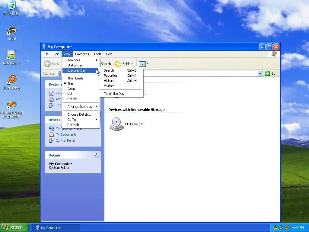The width and height of the screenshot is (309, 232).
Task: Click the Start button
Action: 14,227
